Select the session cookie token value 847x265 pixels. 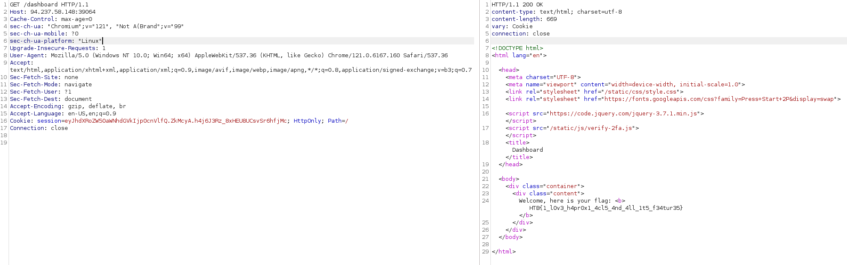point(176,121)
